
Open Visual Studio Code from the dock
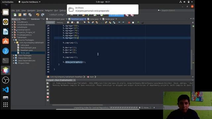click(x=6, y=90)
